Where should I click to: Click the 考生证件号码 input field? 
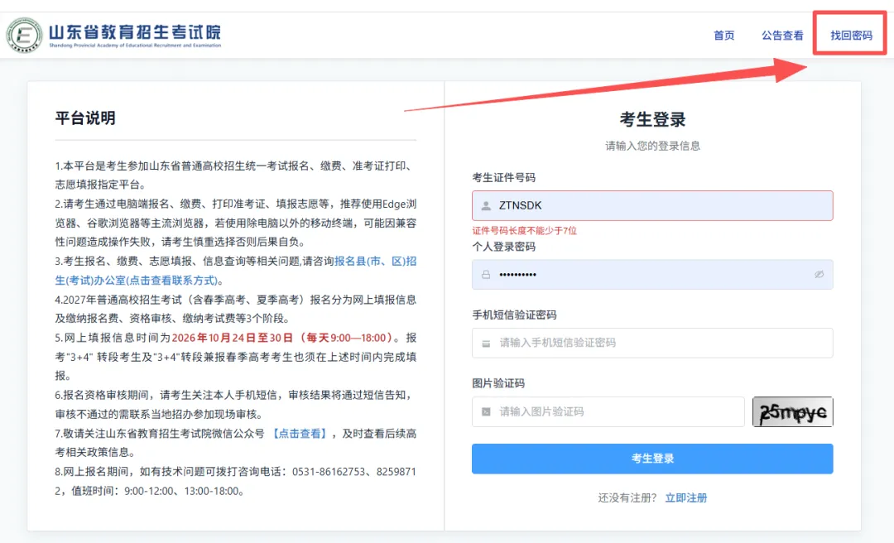coord(652,205)
